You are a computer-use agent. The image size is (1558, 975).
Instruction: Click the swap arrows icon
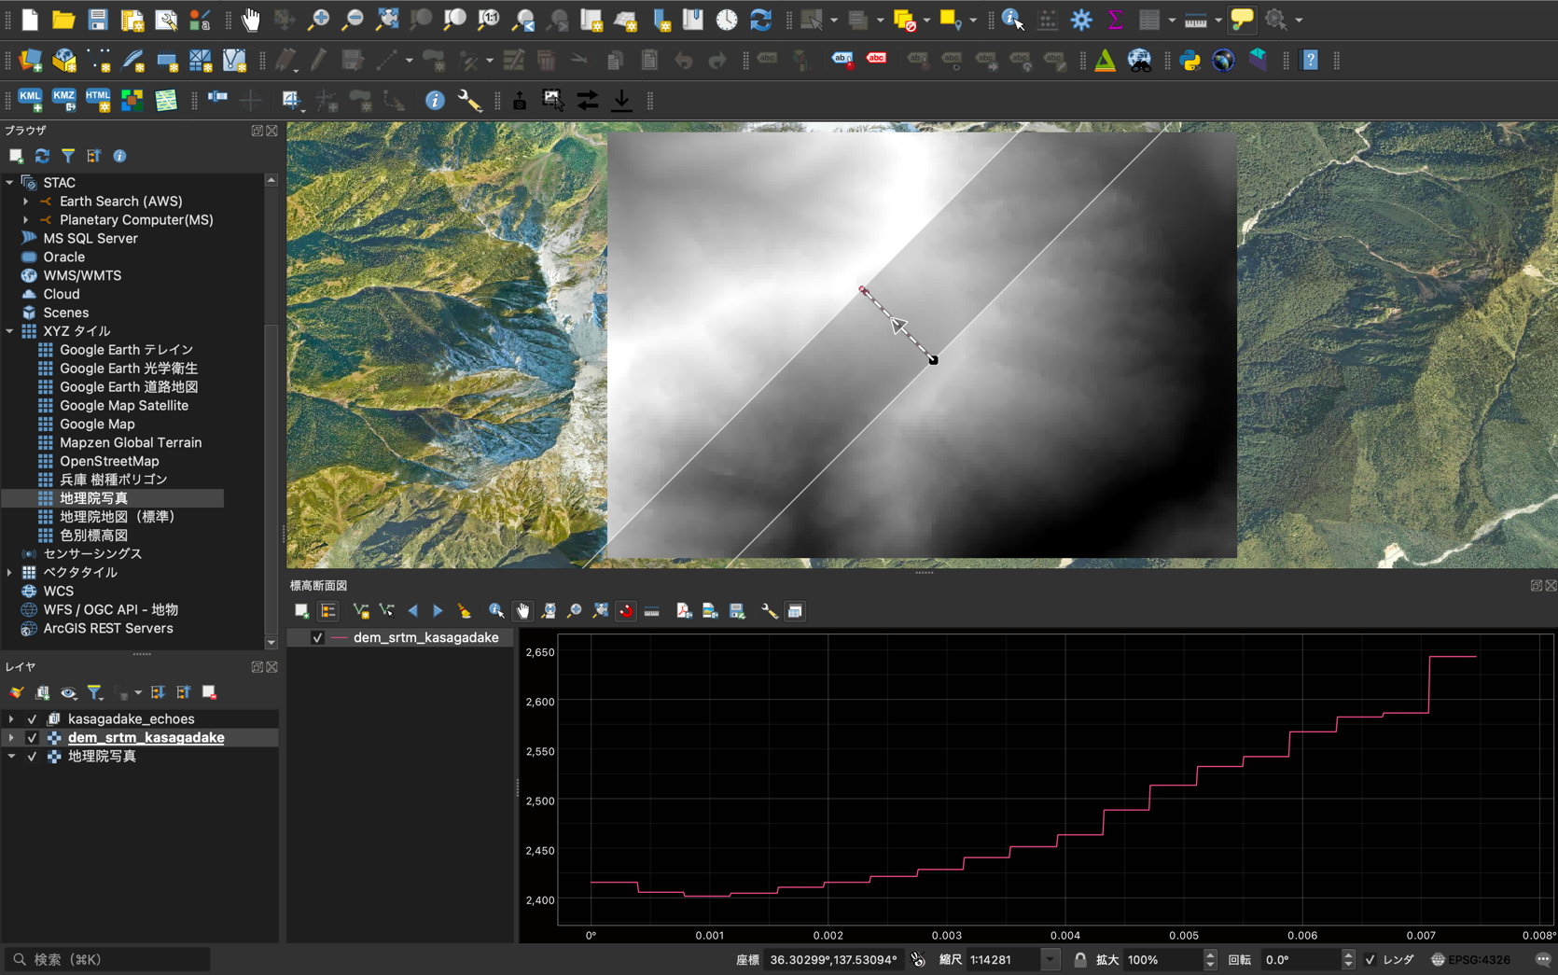click(x=588, y=100)
